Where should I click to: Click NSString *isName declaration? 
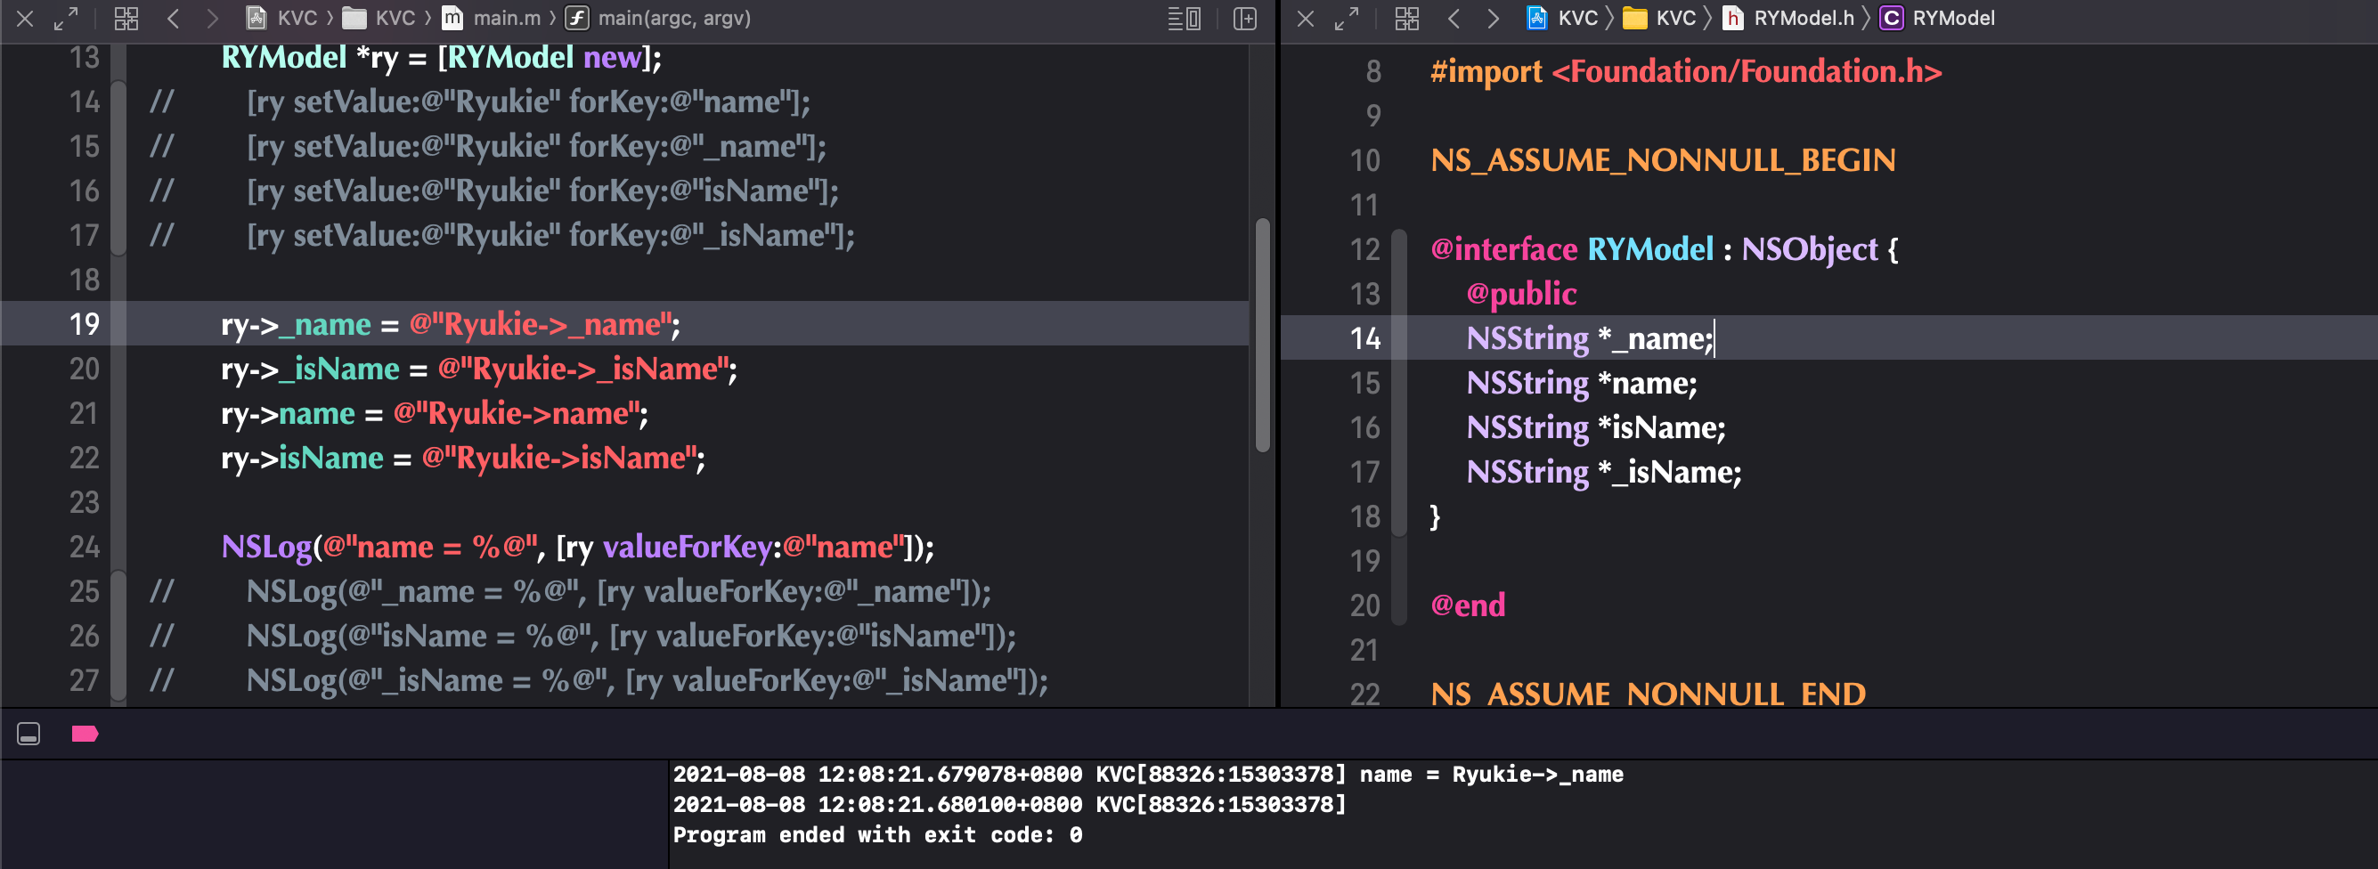(x=1595, y=428)
